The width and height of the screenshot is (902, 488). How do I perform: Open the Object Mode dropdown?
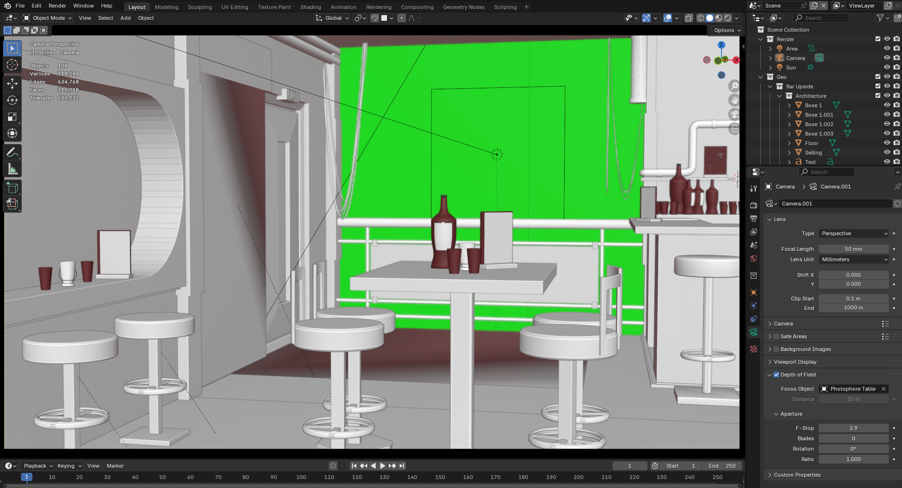point(48,18)
